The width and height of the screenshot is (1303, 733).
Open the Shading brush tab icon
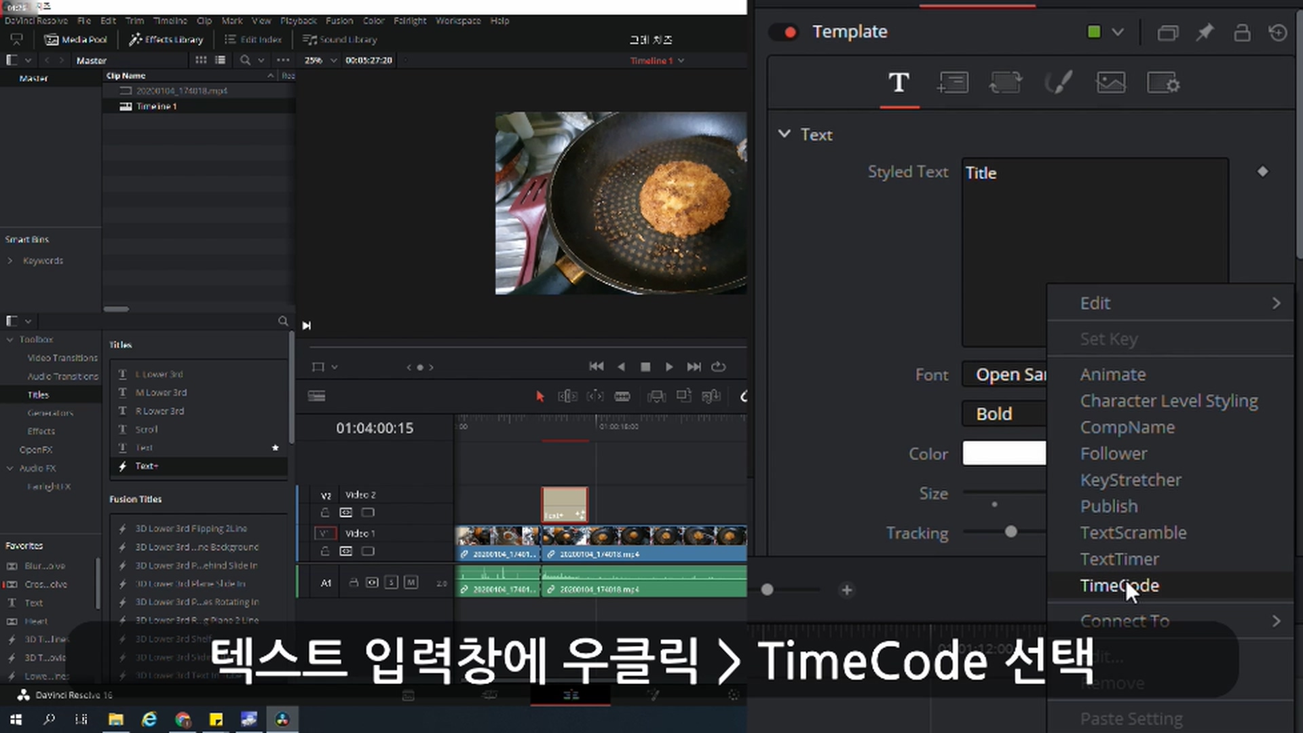pyautogui.click(x=1058, y=83)
